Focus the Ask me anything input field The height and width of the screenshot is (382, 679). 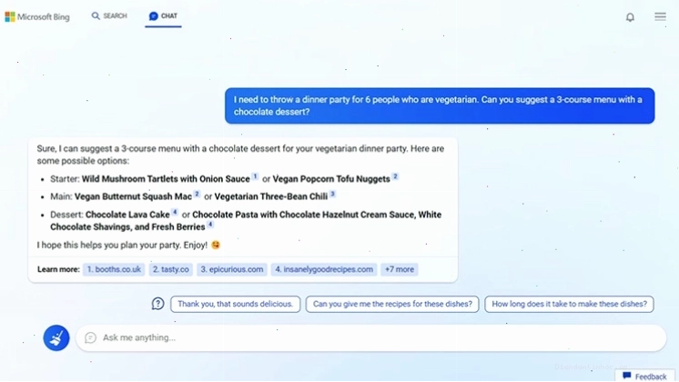coord(371,337)
